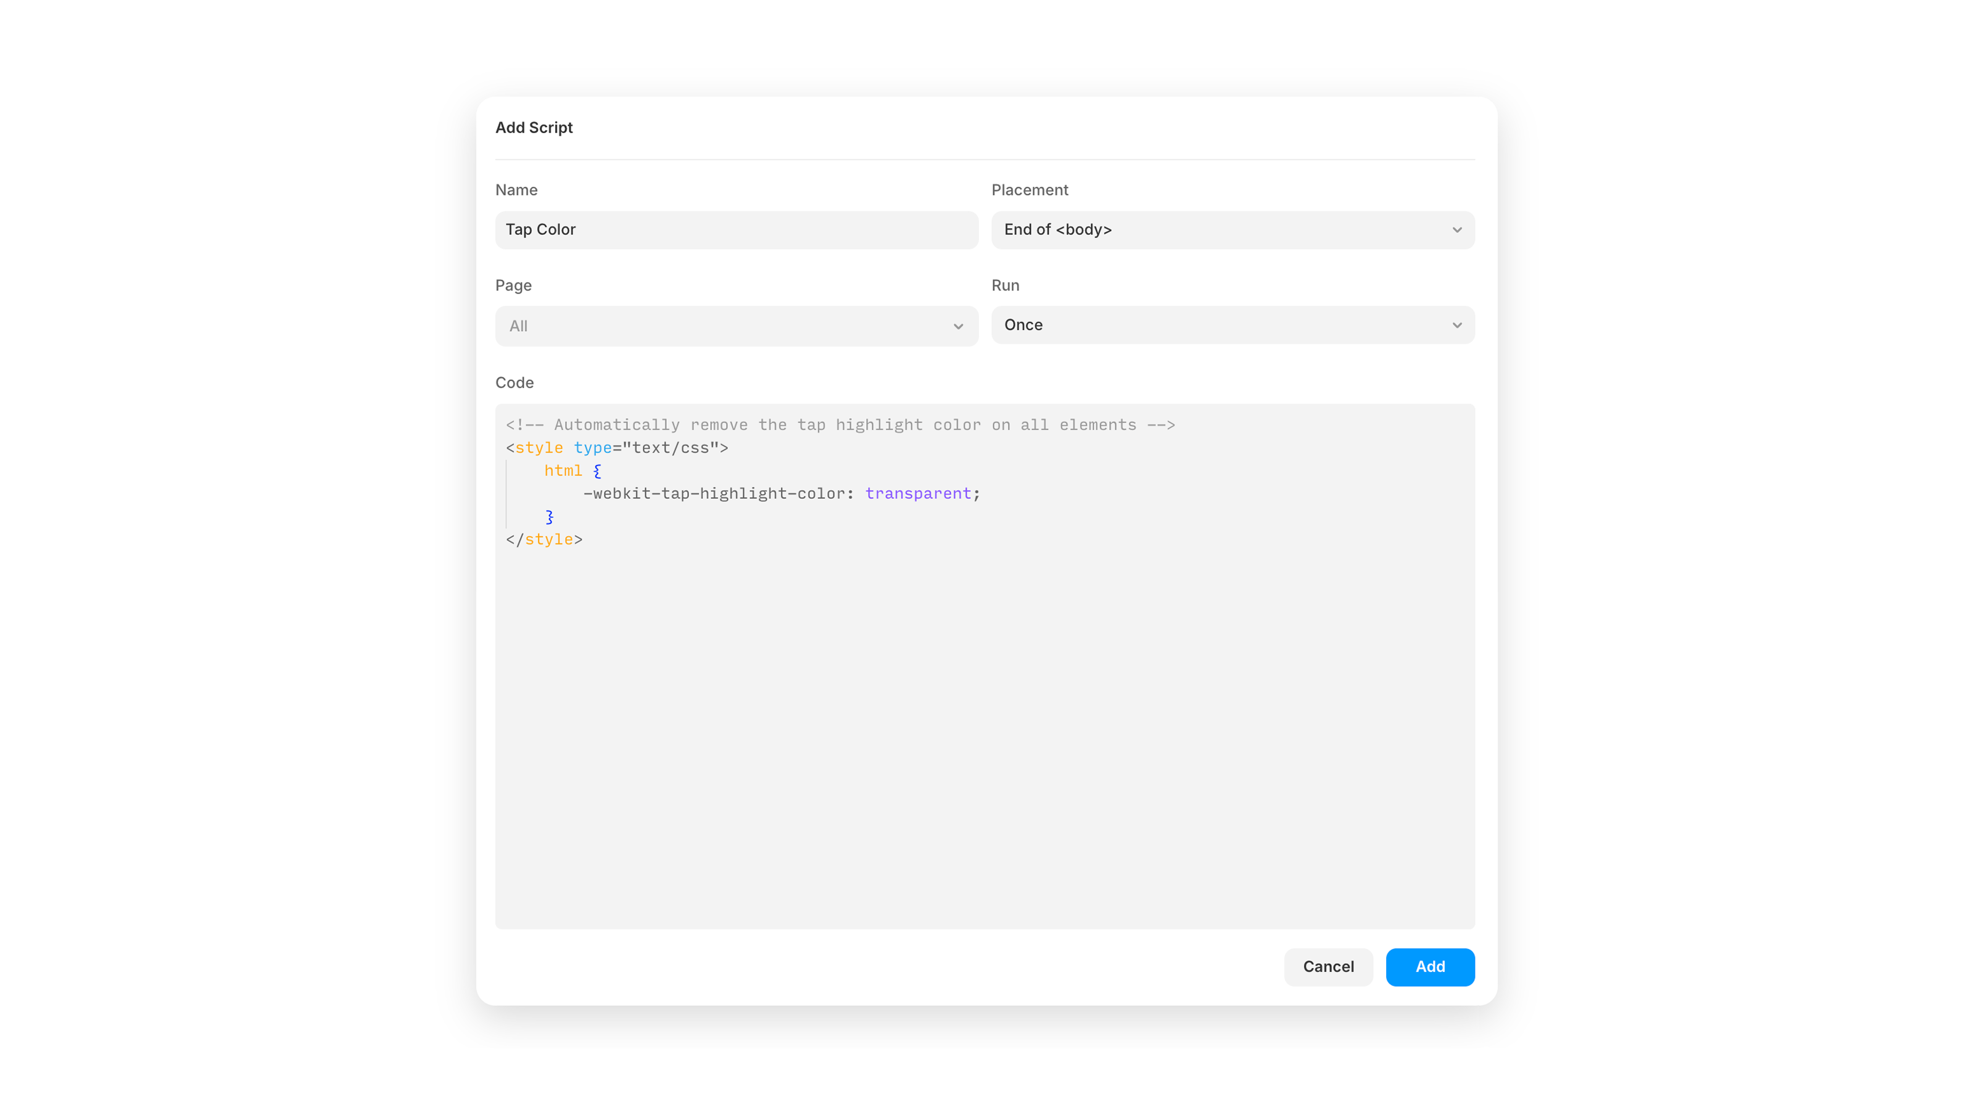Click the Page dropdown chevron
The height and width of the screenshot is (1110, 1974).
click(x=959, y=326)
